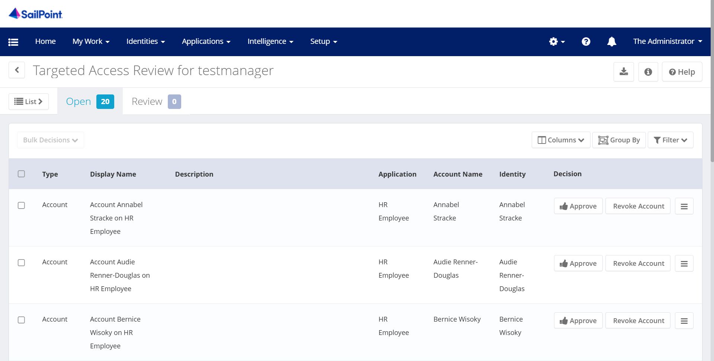This screenshot has height=361, width=714.
Task: Open the hamburger quick links menu
Action: (13, 42)
